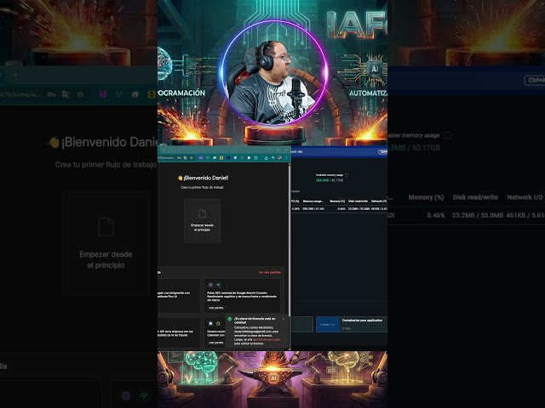Follow the 'Ver más plantillas' link
545x408 pixels.
(x=270, y=272)
